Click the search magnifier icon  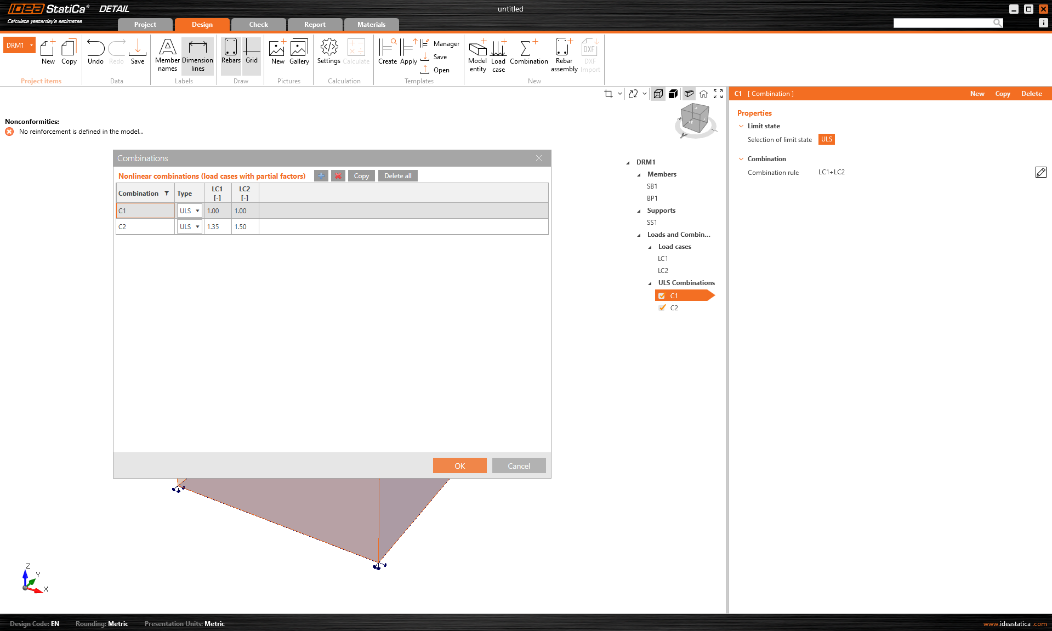tap(998, 22)
